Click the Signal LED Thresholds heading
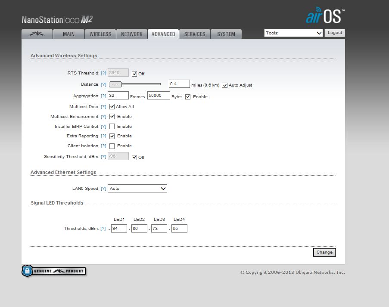389x307 pixels. 57,203
